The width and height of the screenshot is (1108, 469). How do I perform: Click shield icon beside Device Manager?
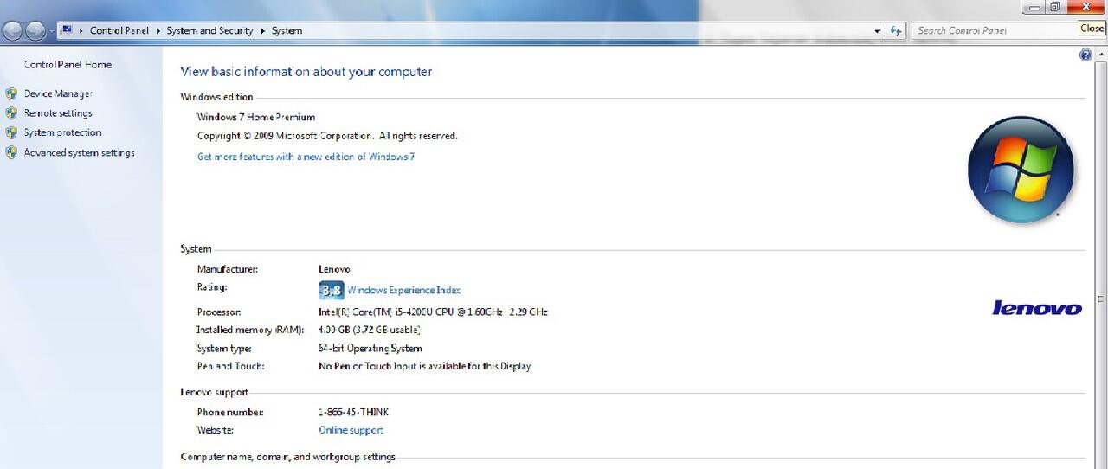click(x=11, y=93)
